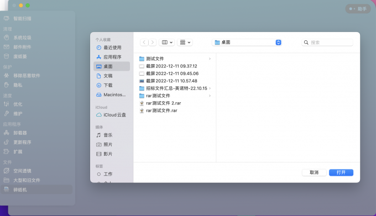Viewport: 376px width, 216px height.
Task: Select 空间透镜 in the background sidebar
Action: (22, 171)
